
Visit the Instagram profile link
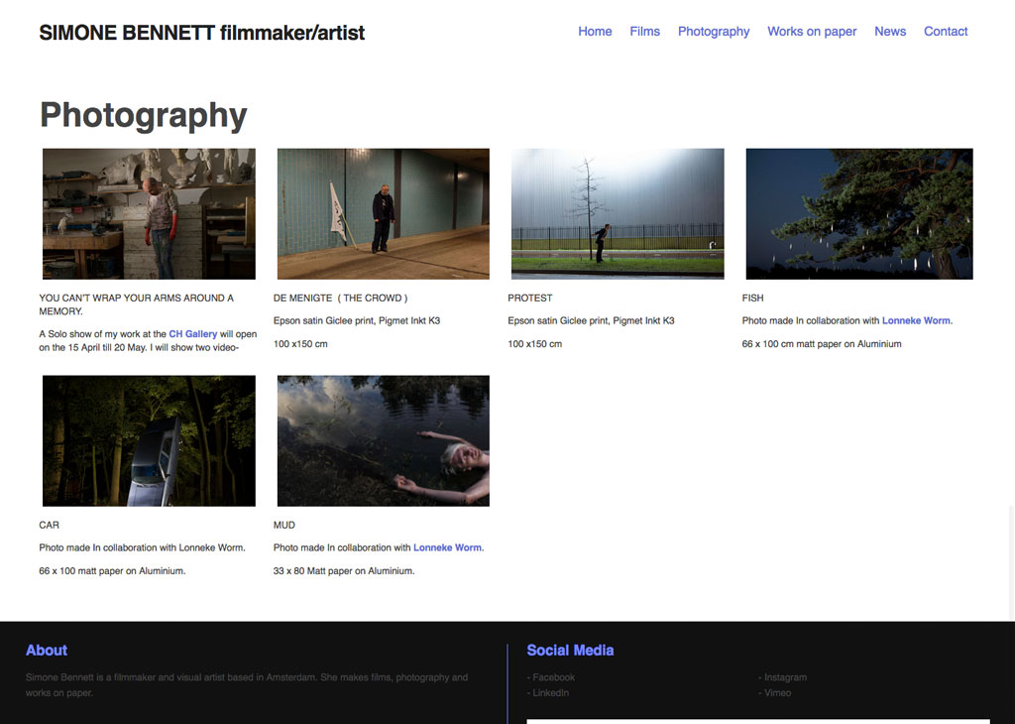click(785, 677)
